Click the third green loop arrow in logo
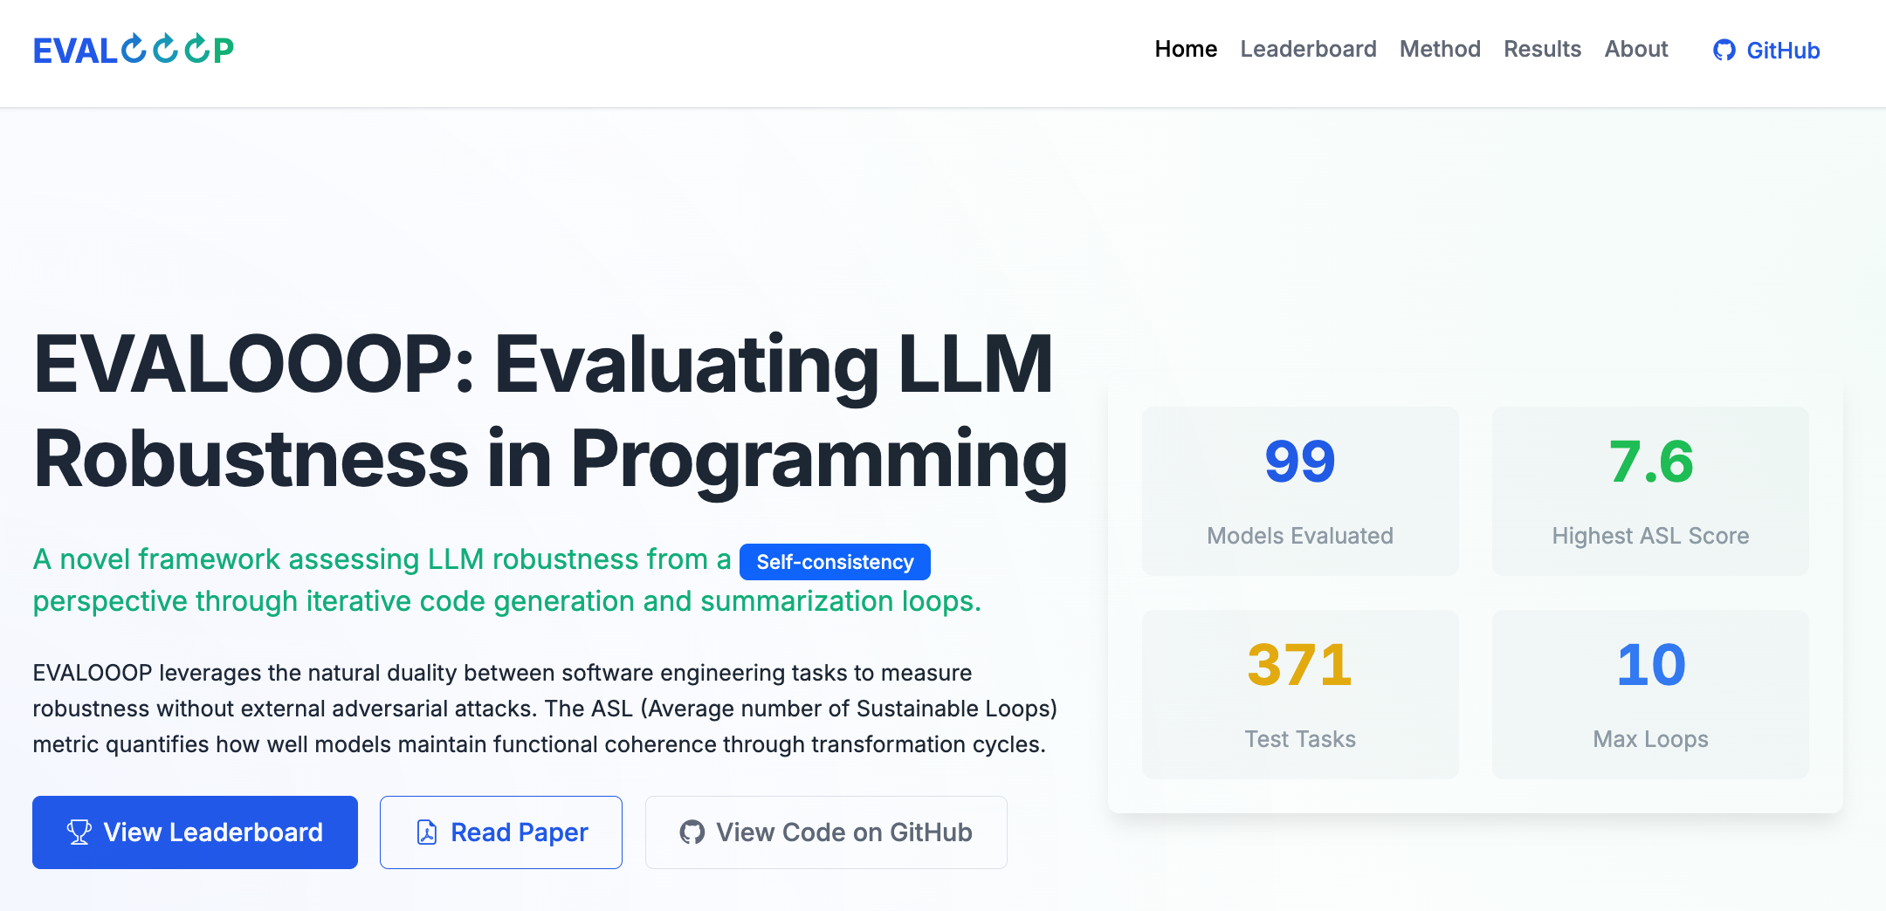1886x911 pixels. point(196,49)
